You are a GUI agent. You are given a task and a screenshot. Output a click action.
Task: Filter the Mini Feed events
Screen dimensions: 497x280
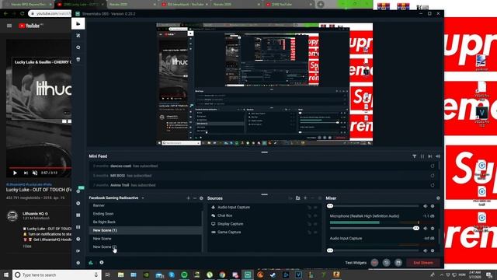[414, 156]
